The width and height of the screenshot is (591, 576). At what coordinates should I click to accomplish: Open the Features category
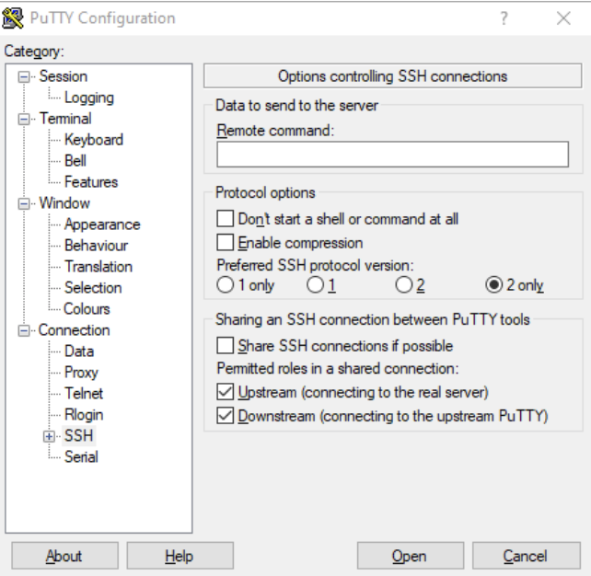pos(91,182)
